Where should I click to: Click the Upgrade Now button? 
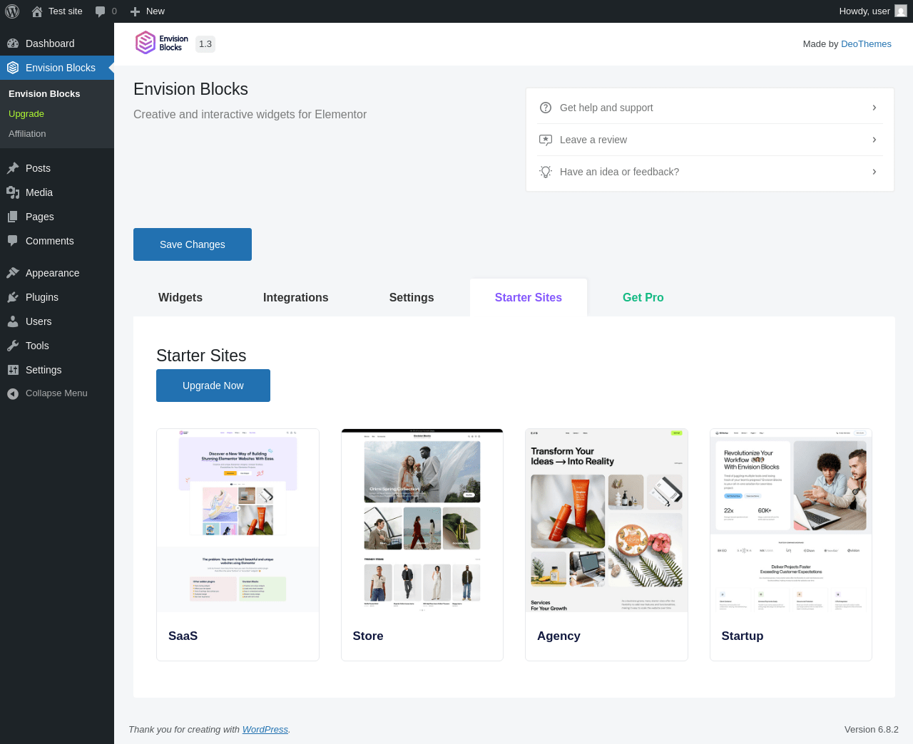[213, 386]
